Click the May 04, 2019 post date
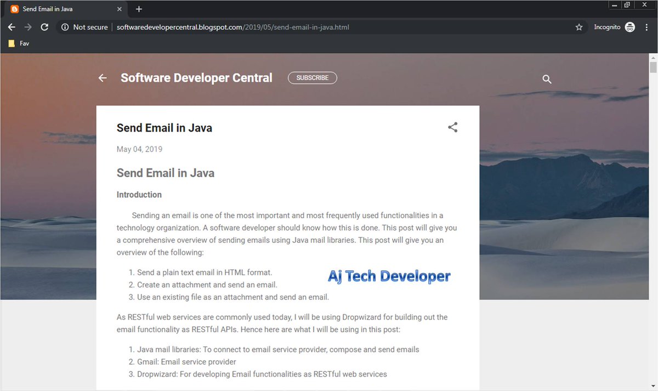This screenshot has width=658, height=391. pos(139,149)
